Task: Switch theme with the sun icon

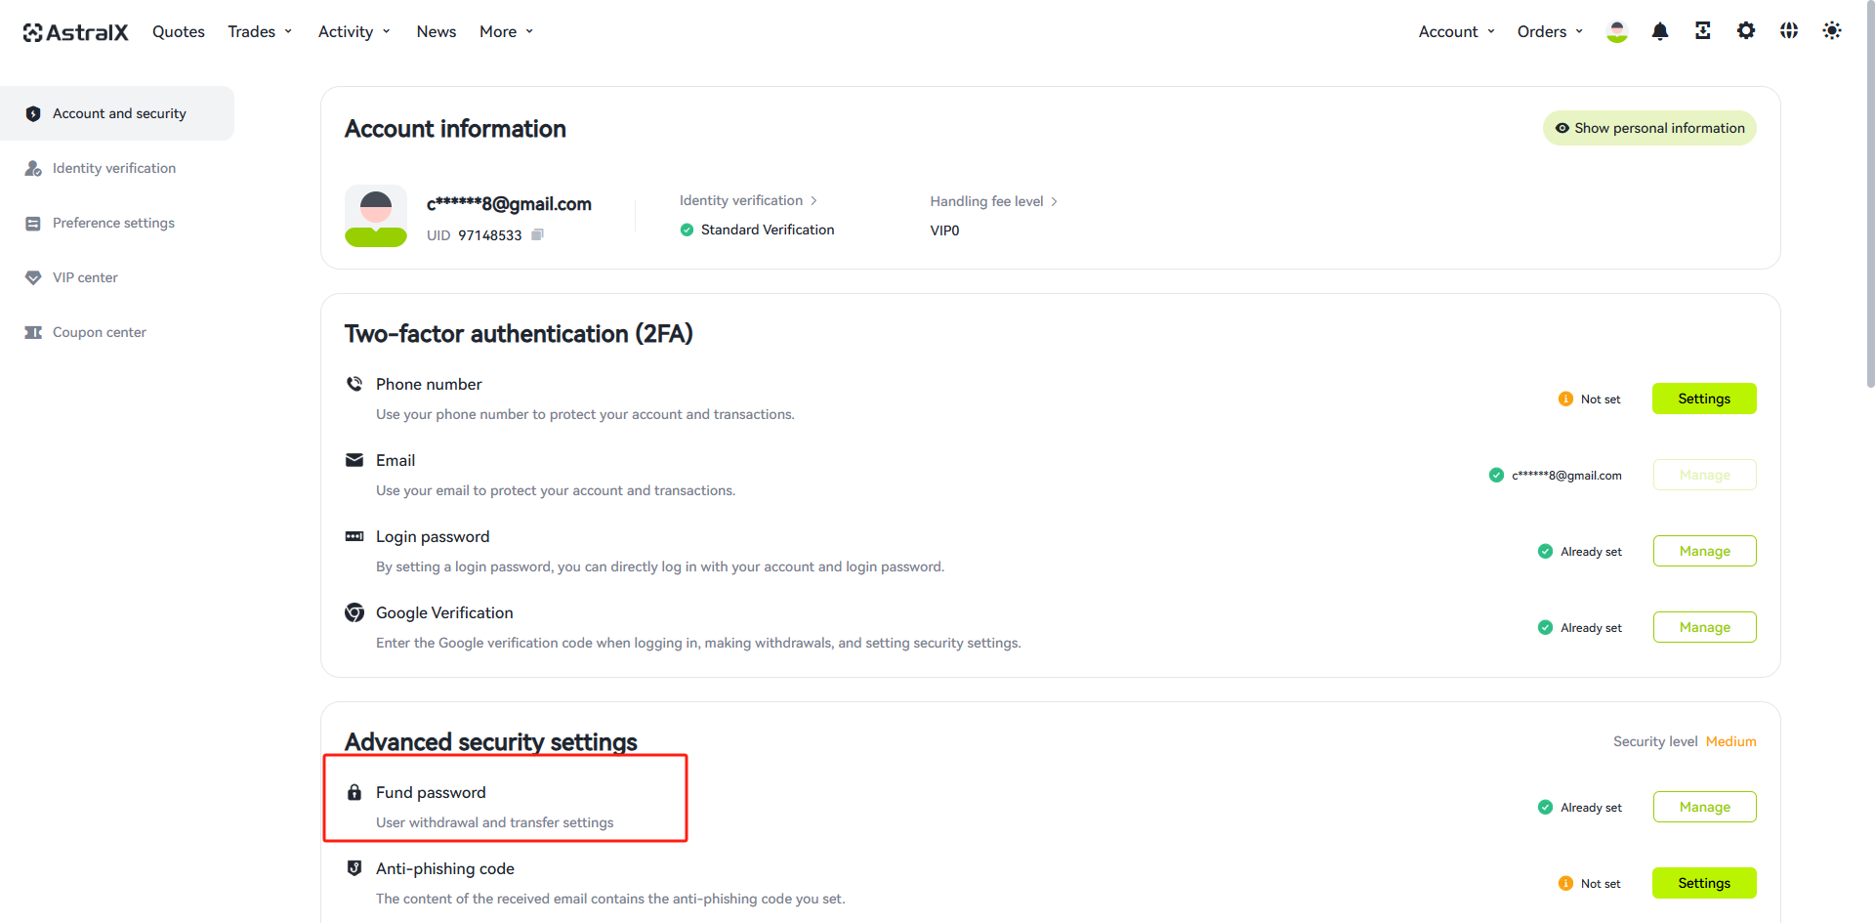Action: pos(1832,31)
